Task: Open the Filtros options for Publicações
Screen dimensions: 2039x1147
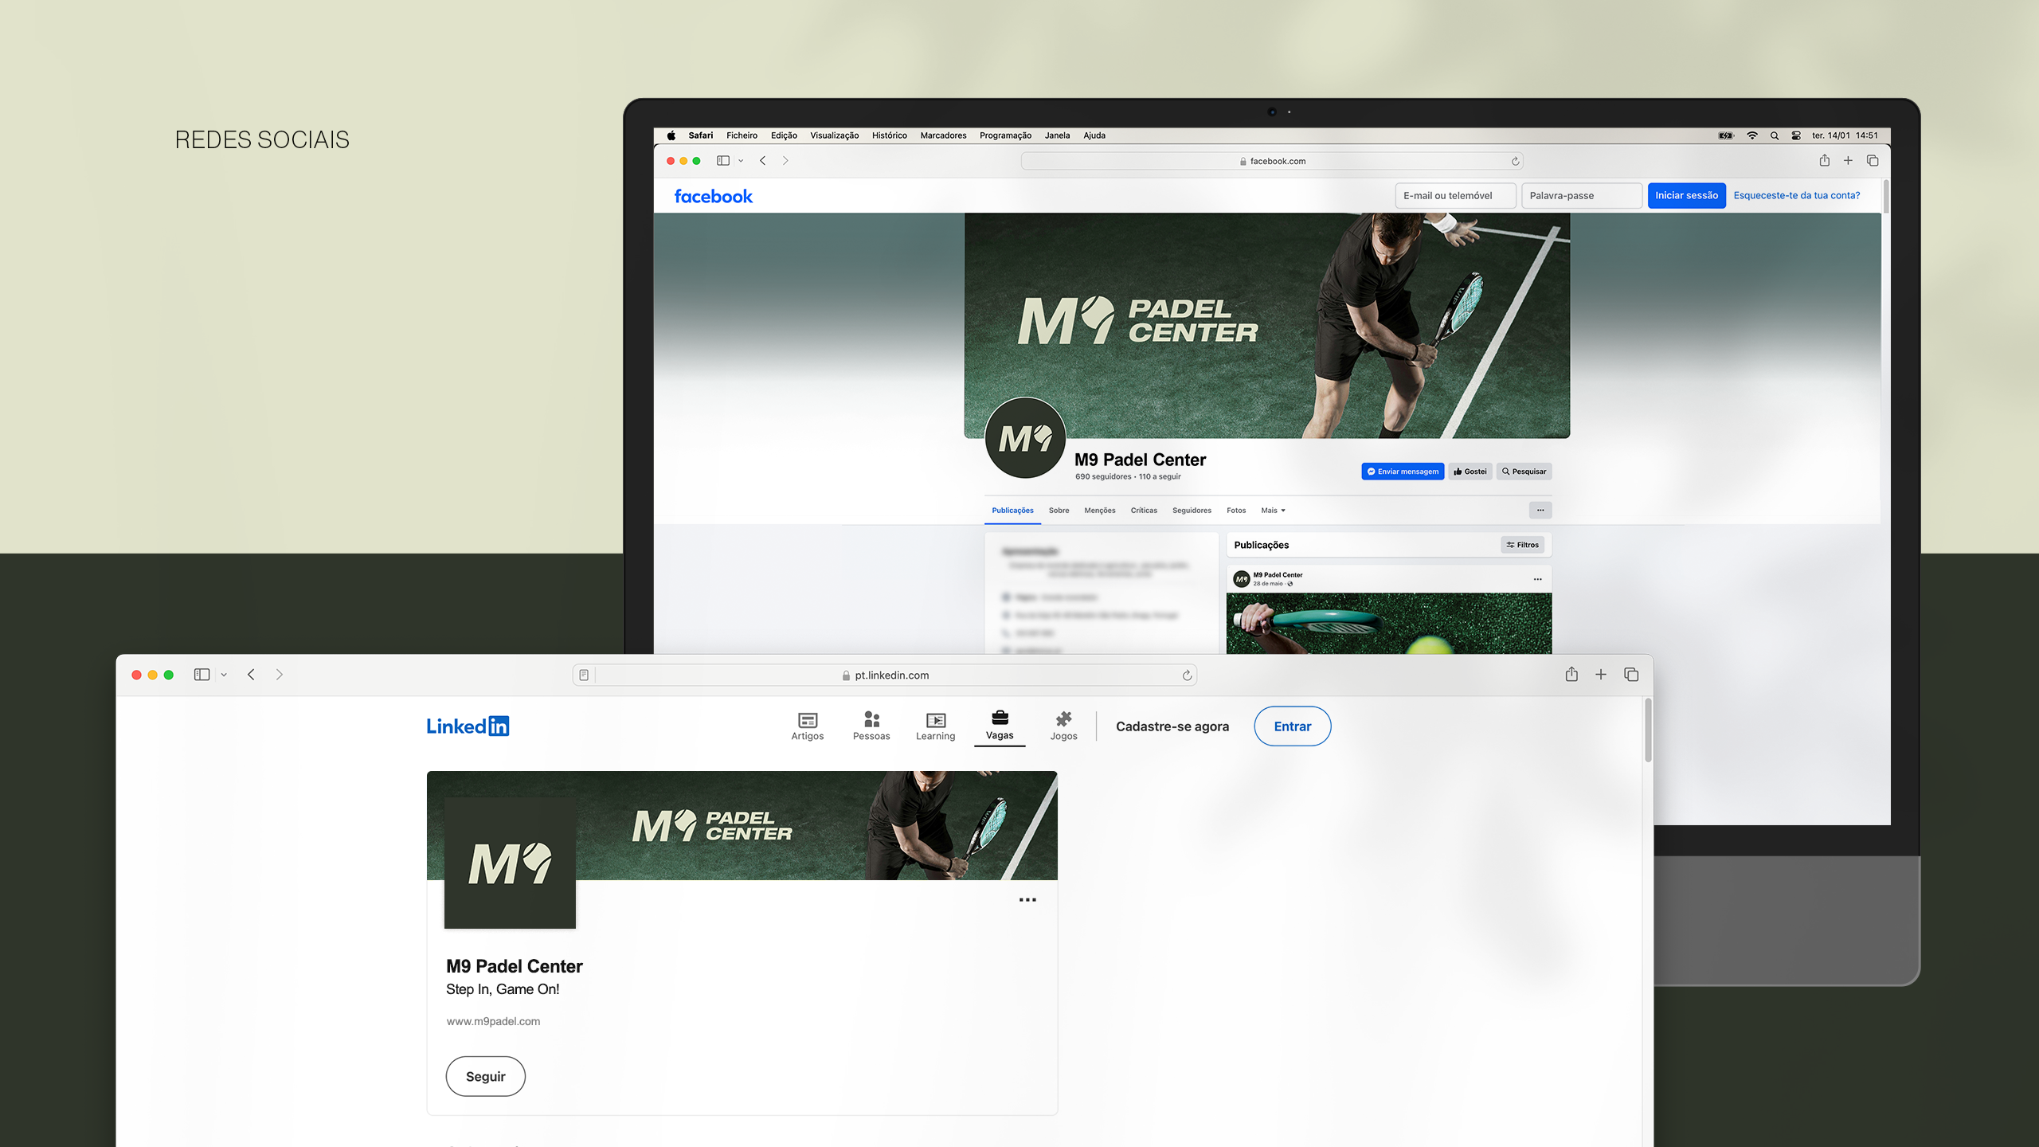Action: pos(1522,545)
